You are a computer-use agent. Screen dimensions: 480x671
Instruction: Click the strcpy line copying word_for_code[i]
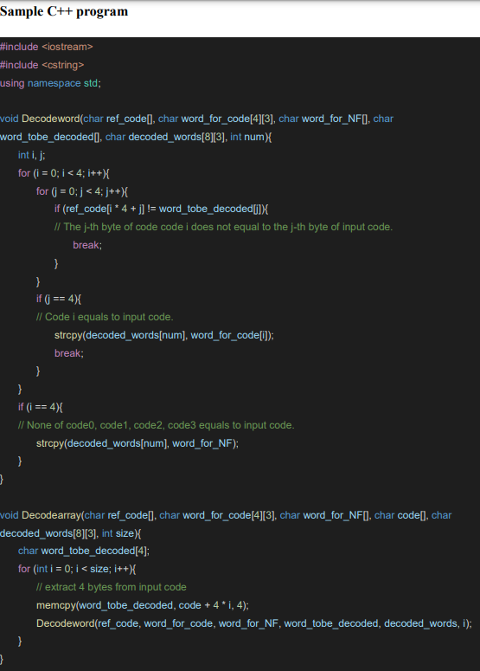(x=164, y=335)
